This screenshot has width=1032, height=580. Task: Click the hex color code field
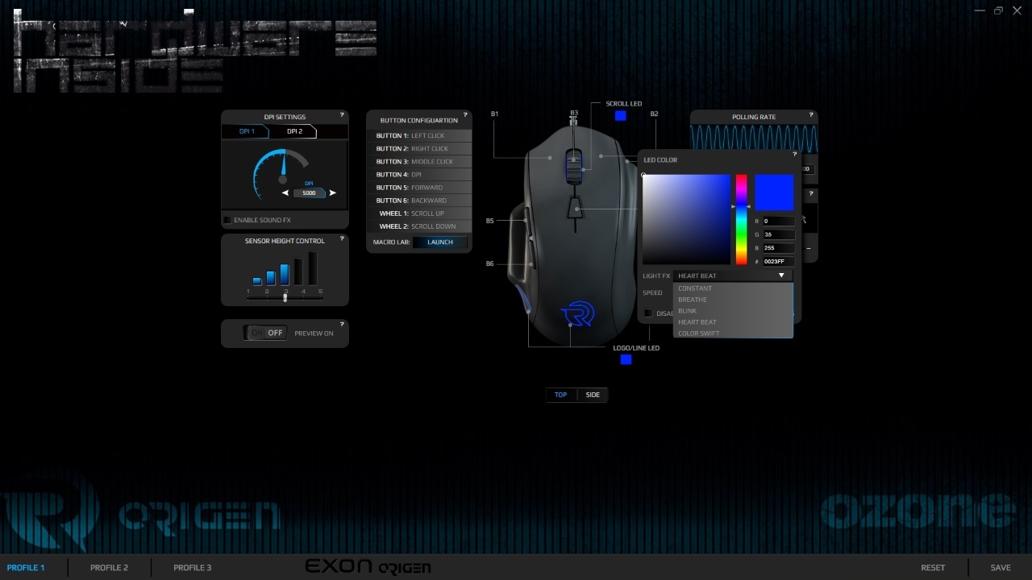point(778,262)
